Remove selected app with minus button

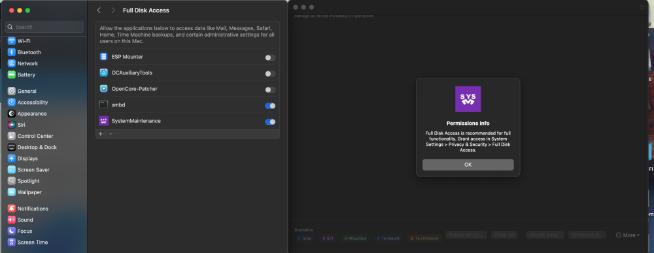click(x=111, y=134)
